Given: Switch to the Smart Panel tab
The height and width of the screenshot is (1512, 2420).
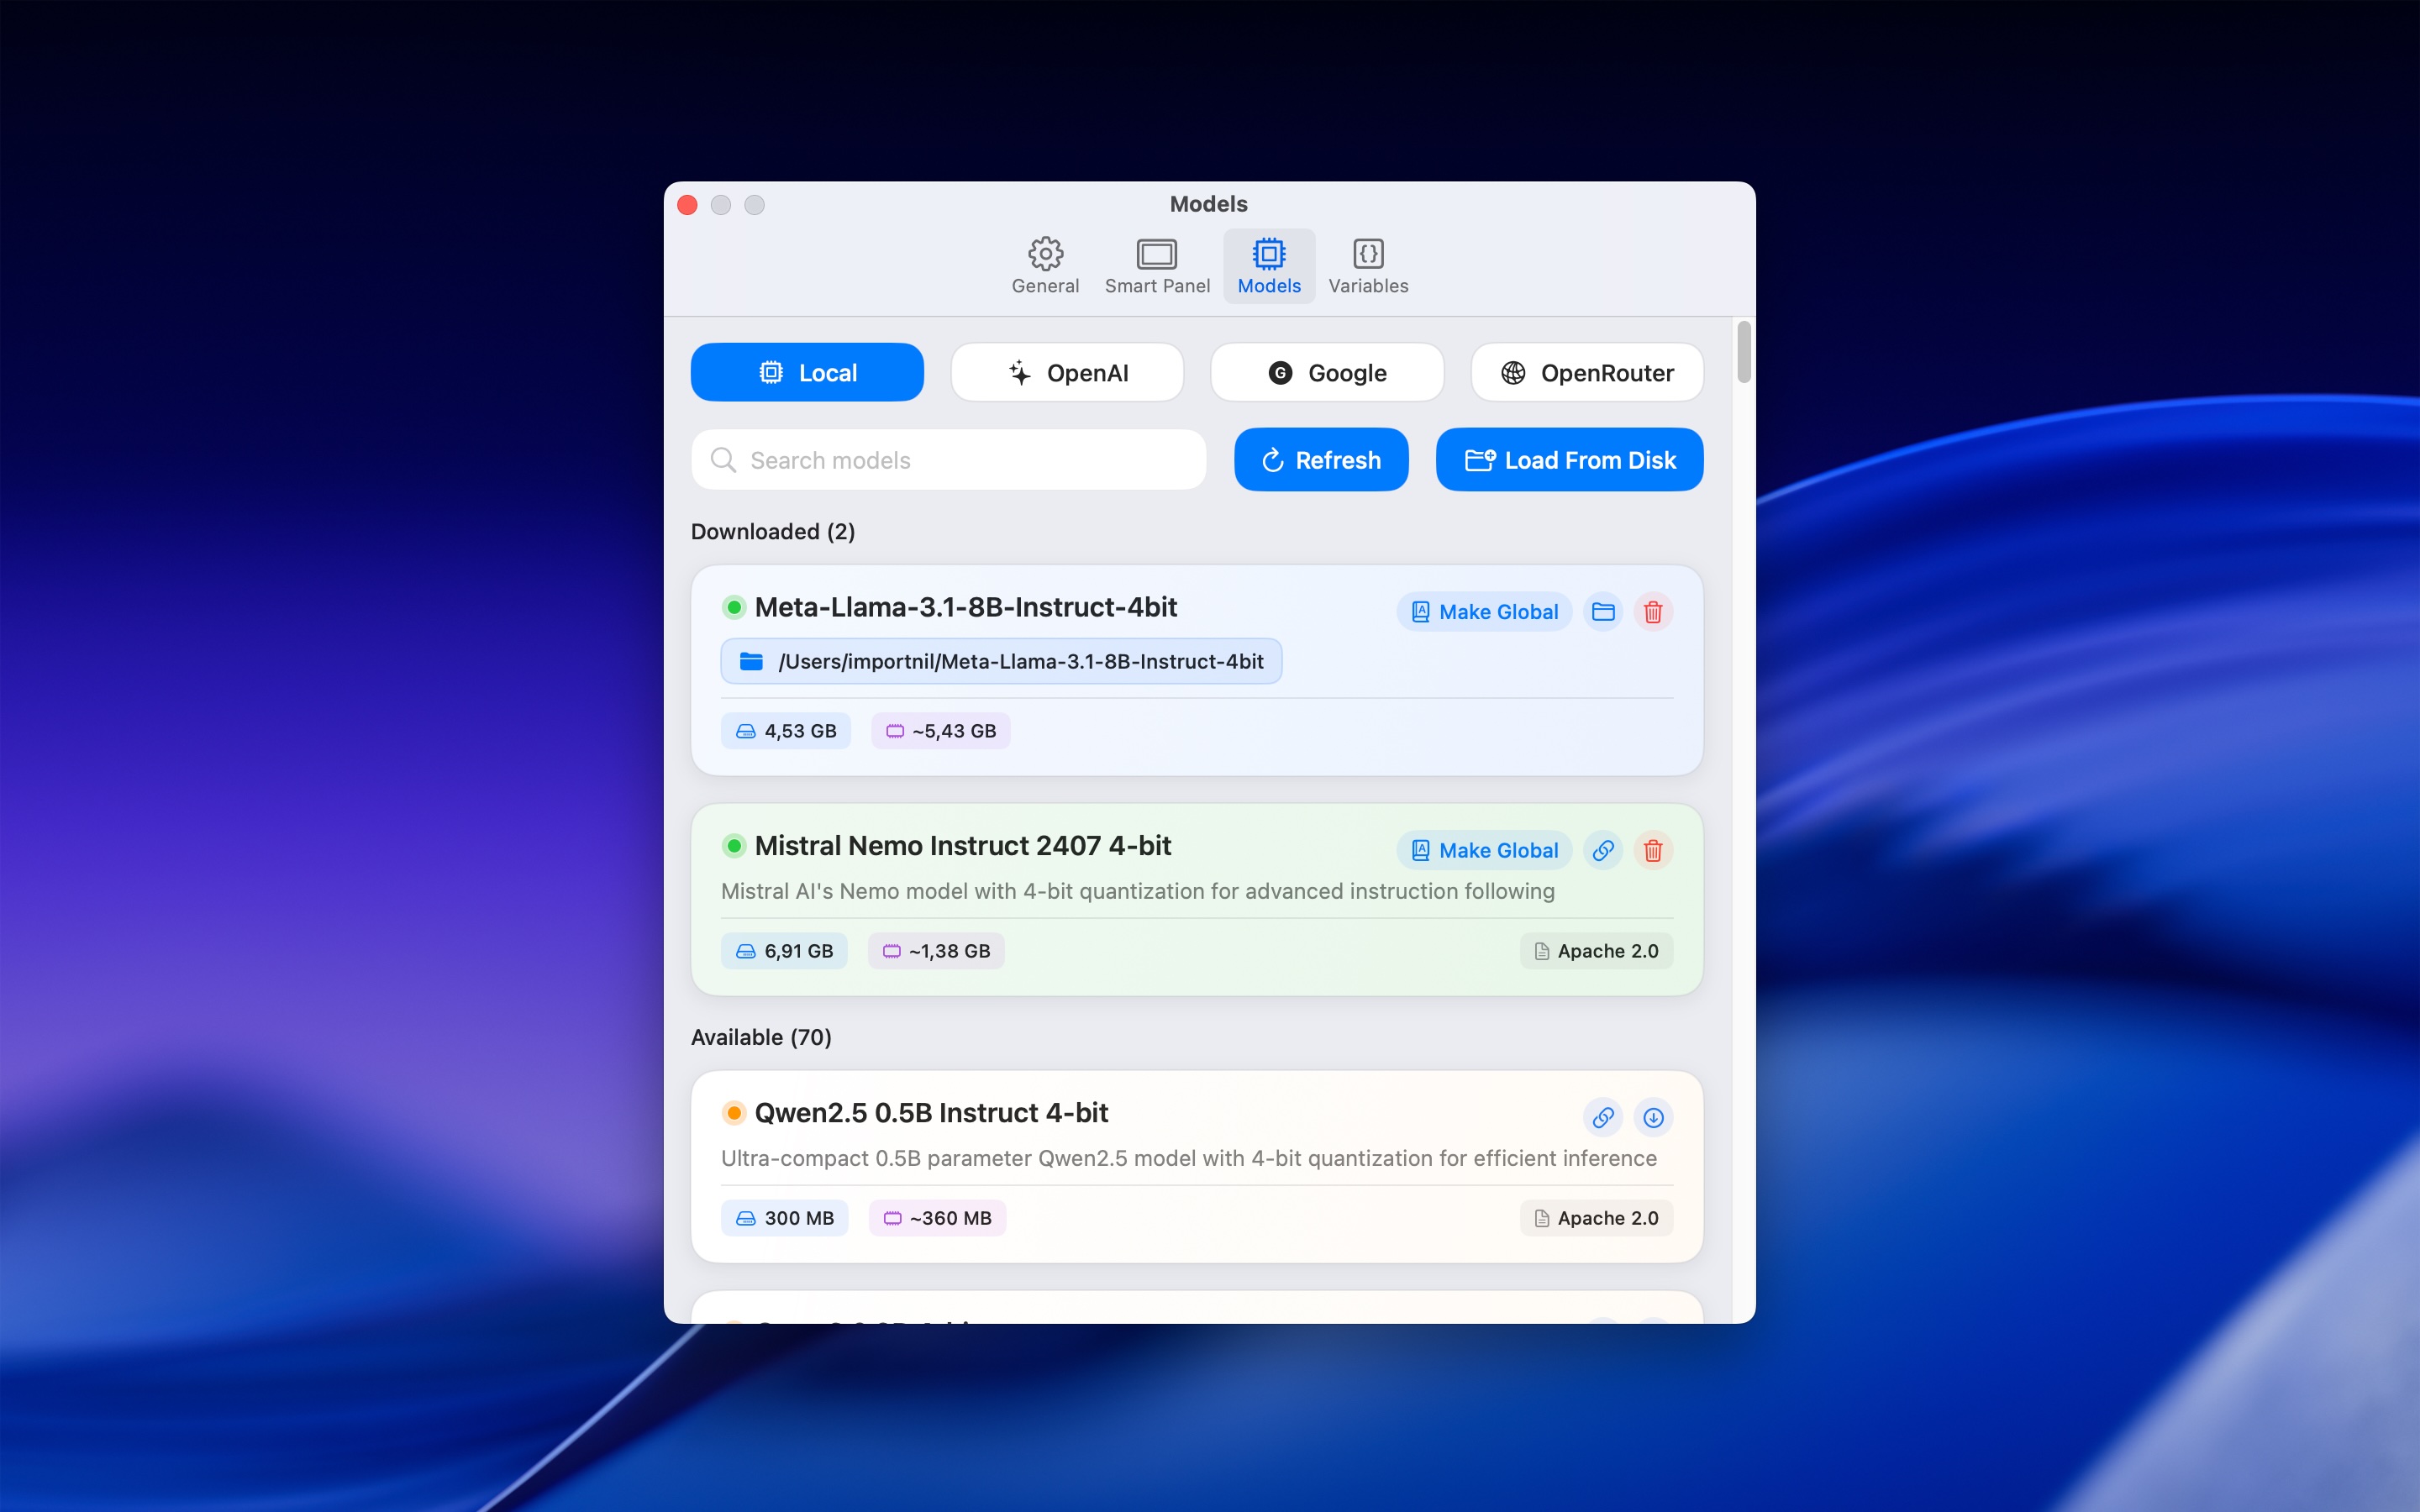Looking at the screenshot, I should pos(1157,266).
